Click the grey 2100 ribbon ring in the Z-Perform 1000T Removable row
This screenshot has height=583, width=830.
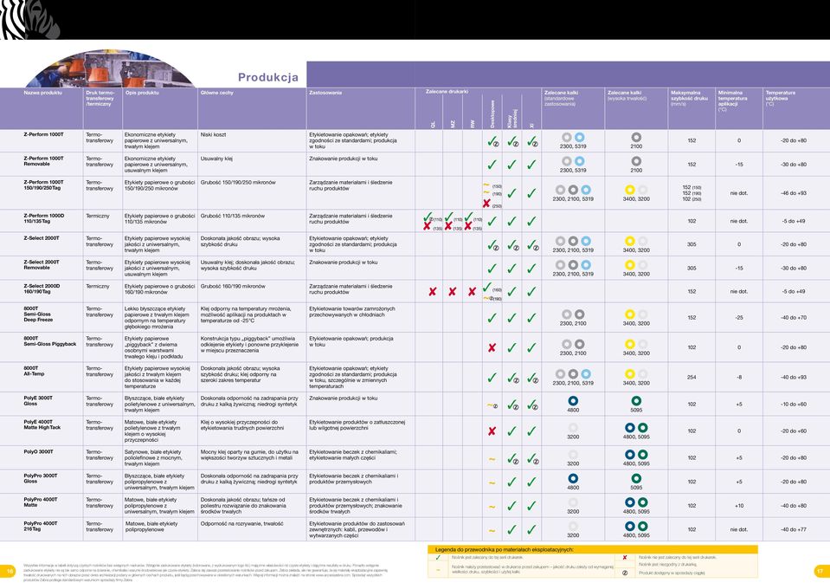pyautogui.click(x=636, y=161)
